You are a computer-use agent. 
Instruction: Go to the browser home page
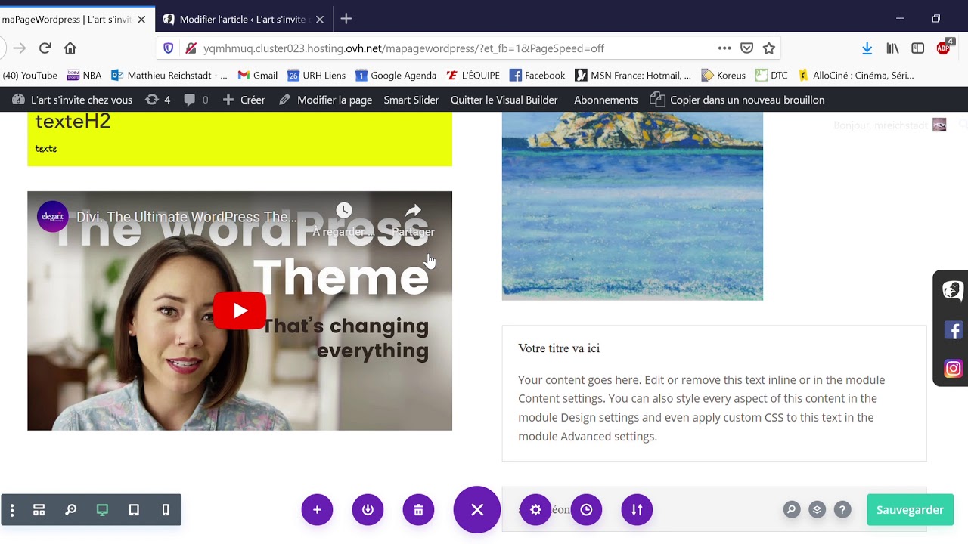coord(70,48)
